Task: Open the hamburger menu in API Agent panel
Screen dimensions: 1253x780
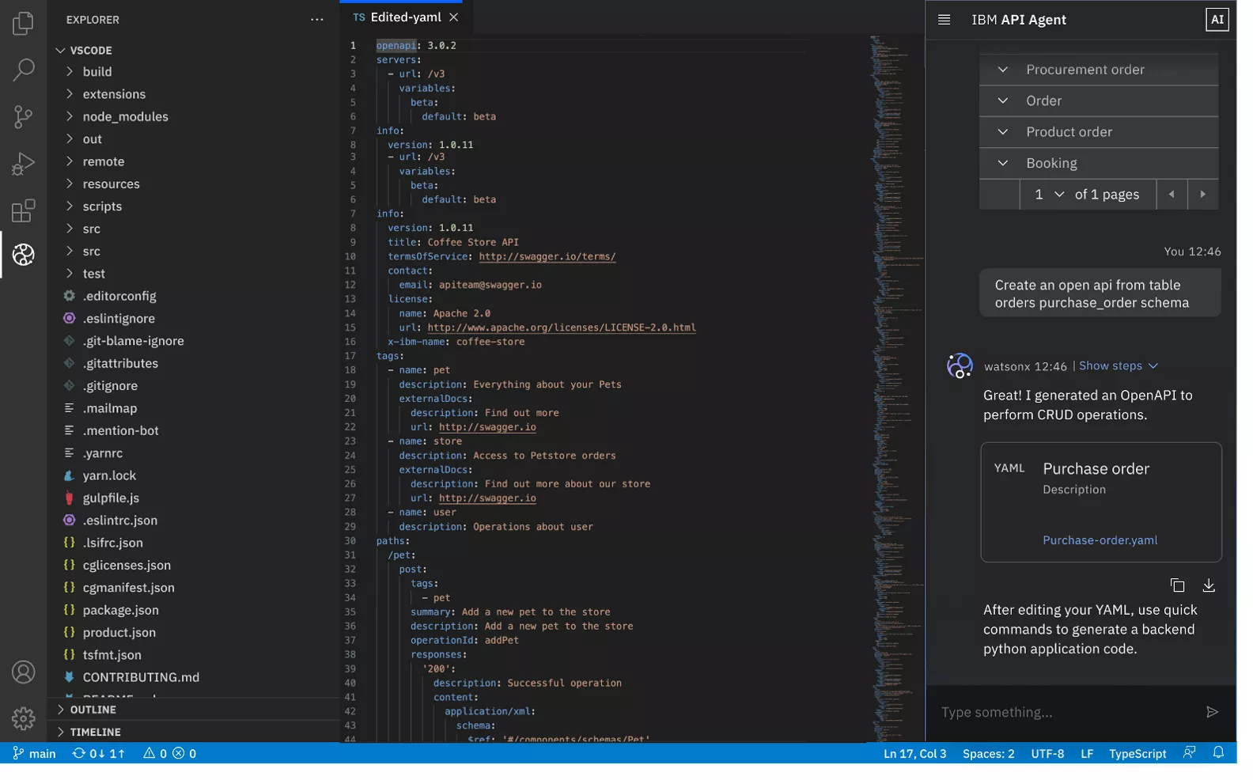Action: [944, 20]
